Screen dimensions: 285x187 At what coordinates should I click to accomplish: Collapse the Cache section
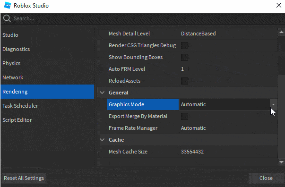[x=102, y=140]
